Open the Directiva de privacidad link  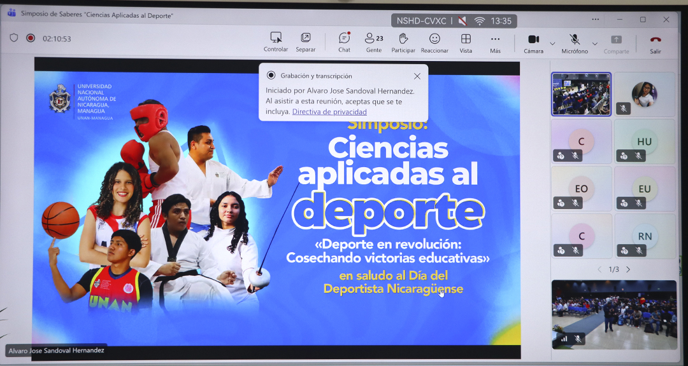pos(329,112)
